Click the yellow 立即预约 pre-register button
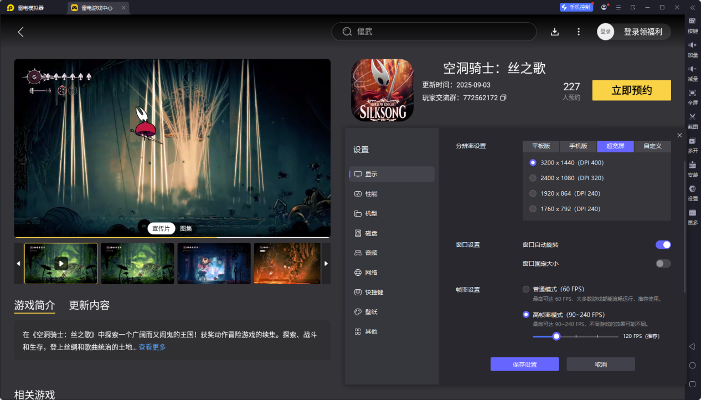 (x=632, y=90)
